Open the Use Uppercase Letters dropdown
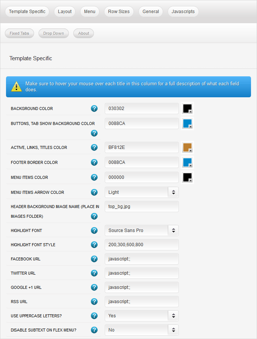Image resolution: width=257 pixels, height=339 pixels. (142, 316)
